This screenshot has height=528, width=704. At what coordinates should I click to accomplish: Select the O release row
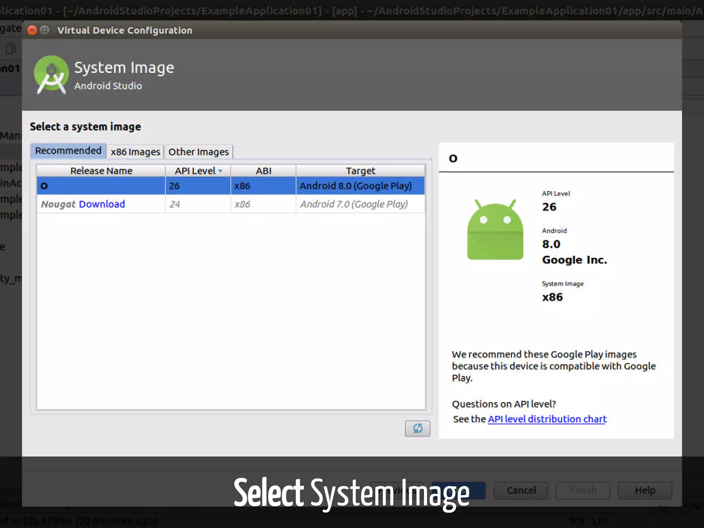point(231,186)
